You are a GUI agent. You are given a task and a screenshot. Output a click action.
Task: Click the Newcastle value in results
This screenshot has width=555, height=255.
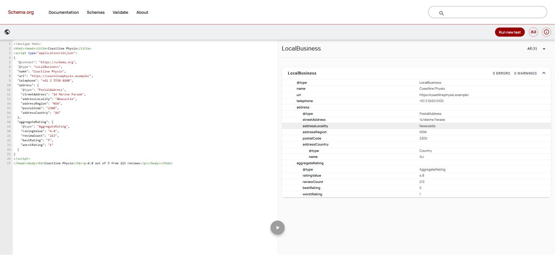pos(427,126)
